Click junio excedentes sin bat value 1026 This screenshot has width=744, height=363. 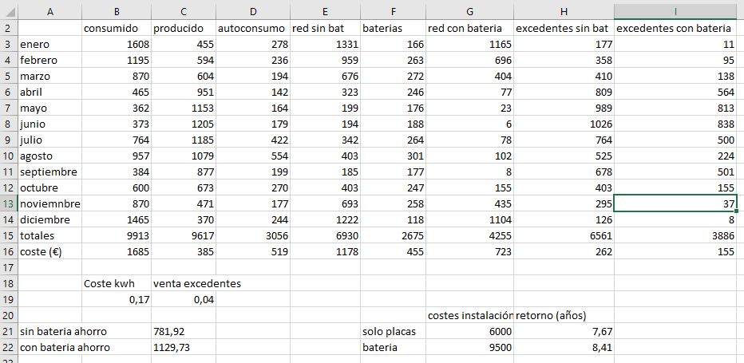564,124
